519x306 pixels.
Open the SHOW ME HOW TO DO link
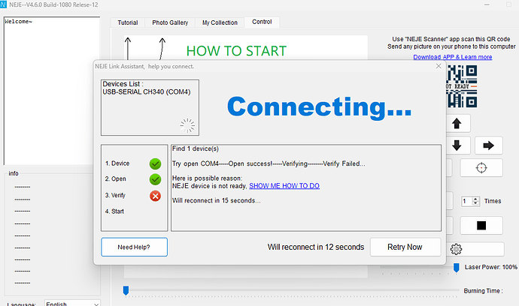pyautogui.click(x=284, y=186)
